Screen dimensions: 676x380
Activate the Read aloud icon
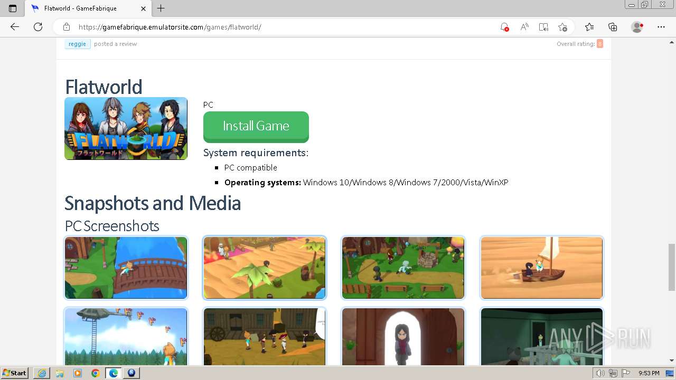pos(524,27)
